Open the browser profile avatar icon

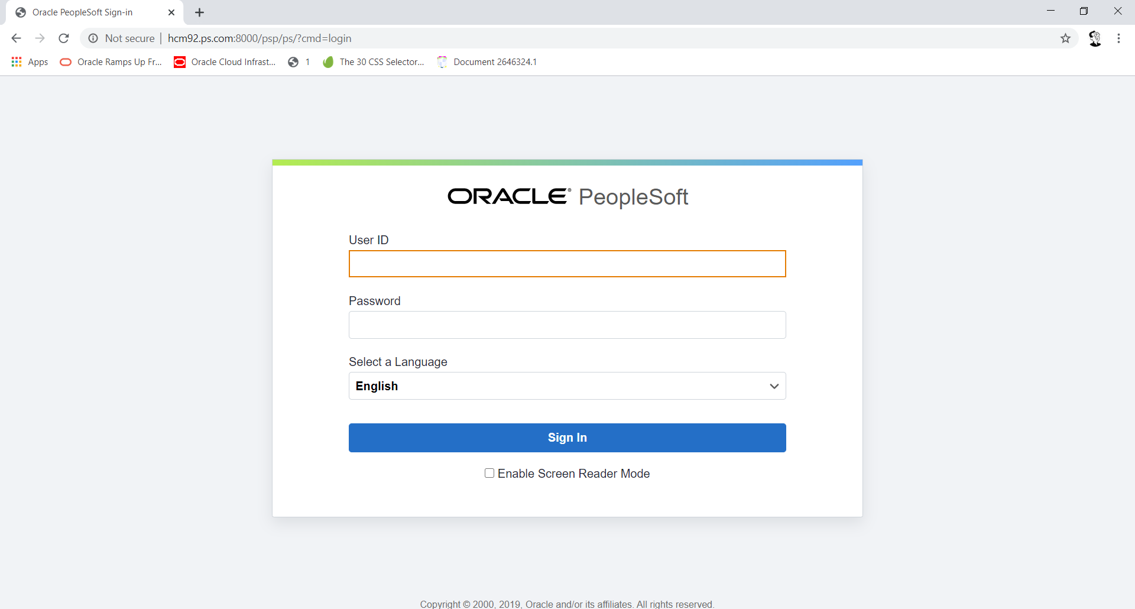coord(1095,38)
